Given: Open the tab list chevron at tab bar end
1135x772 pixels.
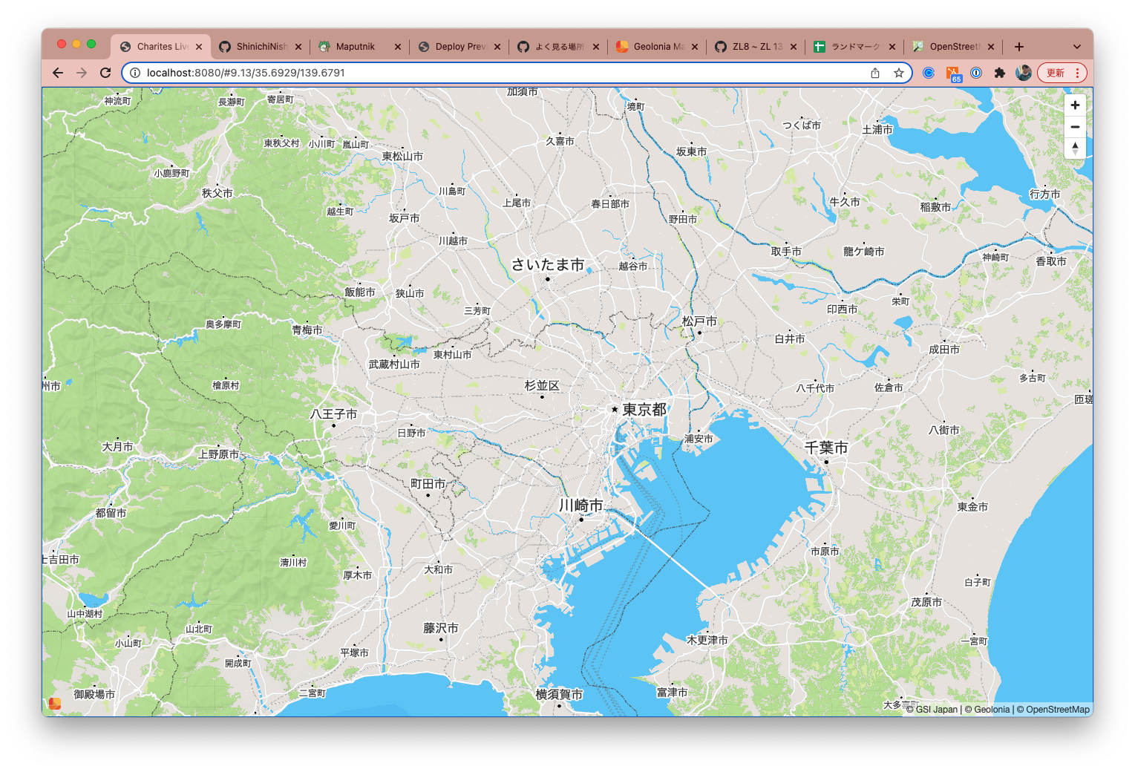Looking at the screenshot, I should click(1077, 46).
